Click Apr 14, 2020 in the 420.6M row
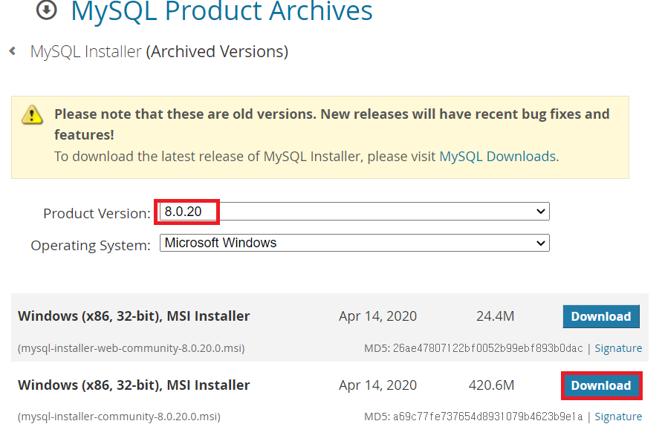 tap(377, 385)
